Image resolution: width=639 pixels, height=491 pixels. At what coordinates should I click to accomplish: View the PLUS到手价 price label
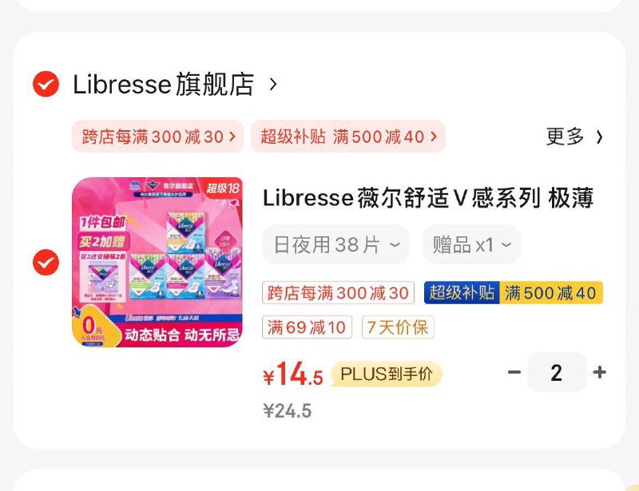click(387, 374)
